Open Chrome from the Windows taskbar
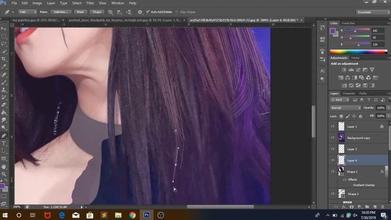The height and width of the screenshot is (220, 391). tap(133, 215)
